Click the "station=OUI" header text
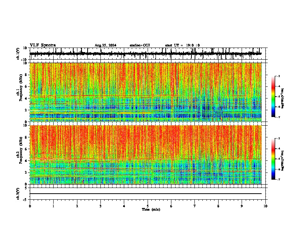 point(140,45)
